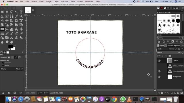Viewport: 184px width, 103px height.
Task: Toggle lock pixels brush icon
Action: tap(162, 56)
